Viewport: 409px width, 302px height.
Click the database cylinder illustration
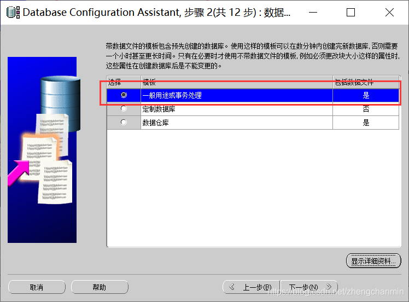click(61, 103)
